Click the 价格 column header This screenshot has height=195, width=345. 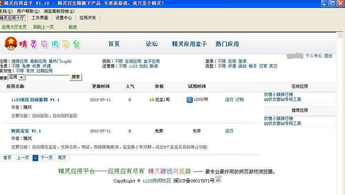coord(159,86)
